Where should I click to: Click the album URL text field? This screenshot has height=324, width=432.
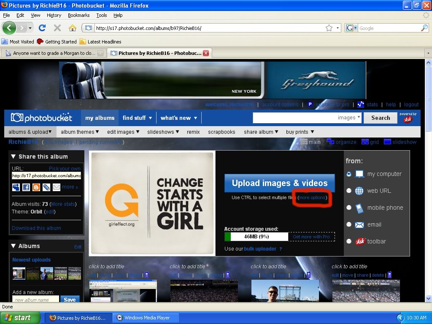coord(46,175)
